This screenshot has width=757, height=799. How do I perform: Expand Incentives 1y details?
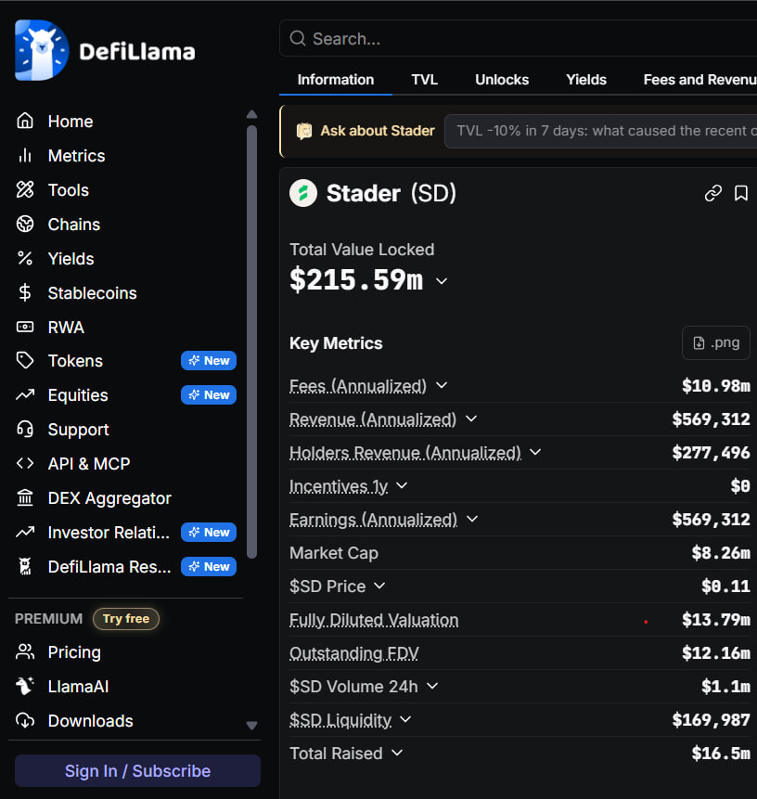[x=402, y=485]
